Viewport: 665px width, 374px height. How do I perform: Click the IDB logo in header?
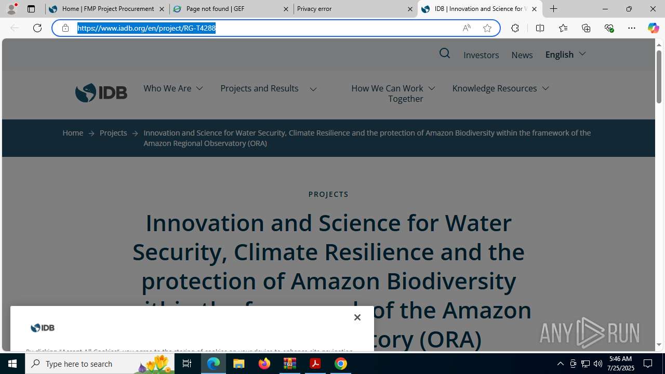(x=101, y=92)
